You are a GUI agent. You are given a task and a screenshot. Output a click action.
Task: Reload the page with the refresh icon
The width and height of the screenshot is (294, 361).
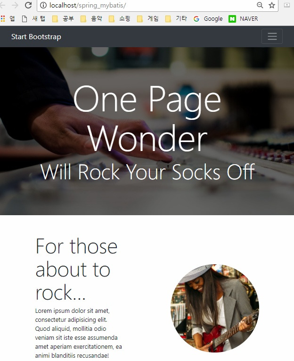[x=28, y=5]
